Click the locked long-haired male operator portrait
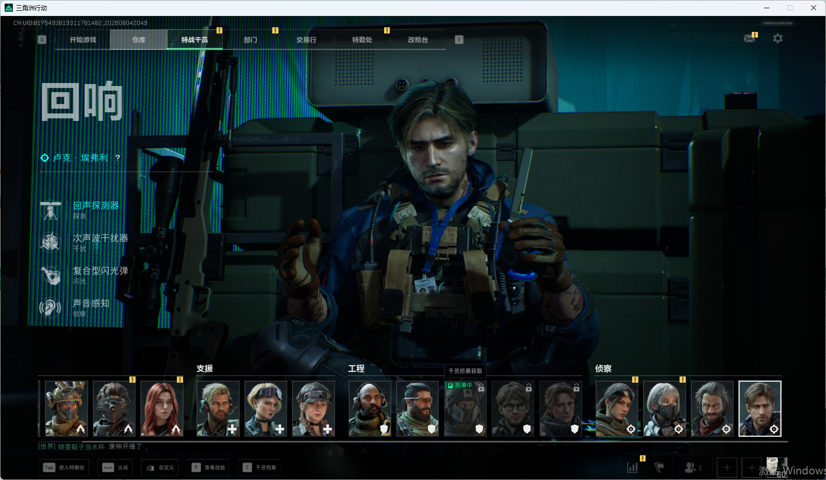Screen dimensions: 826x480 tap(560, 409)
